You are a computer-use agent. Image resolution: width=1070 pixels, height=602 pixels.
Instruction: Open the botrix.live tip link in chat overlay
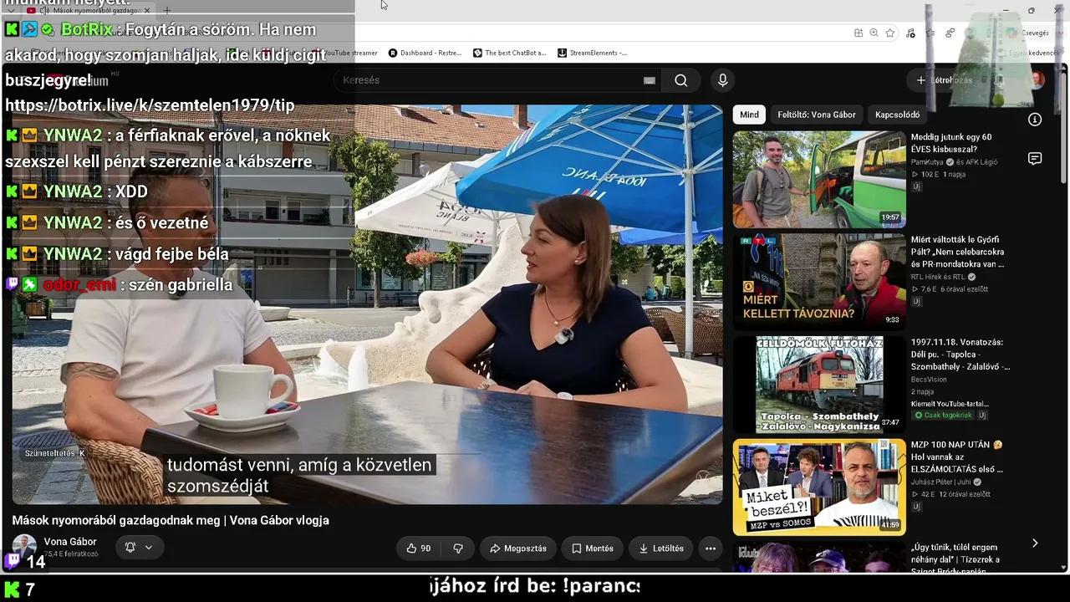pyautogui.click(x=150, y=105)
